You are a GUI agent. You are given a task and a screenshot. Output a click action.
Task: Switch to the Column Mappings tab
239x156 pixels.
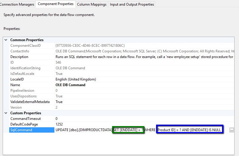[92, 4]
